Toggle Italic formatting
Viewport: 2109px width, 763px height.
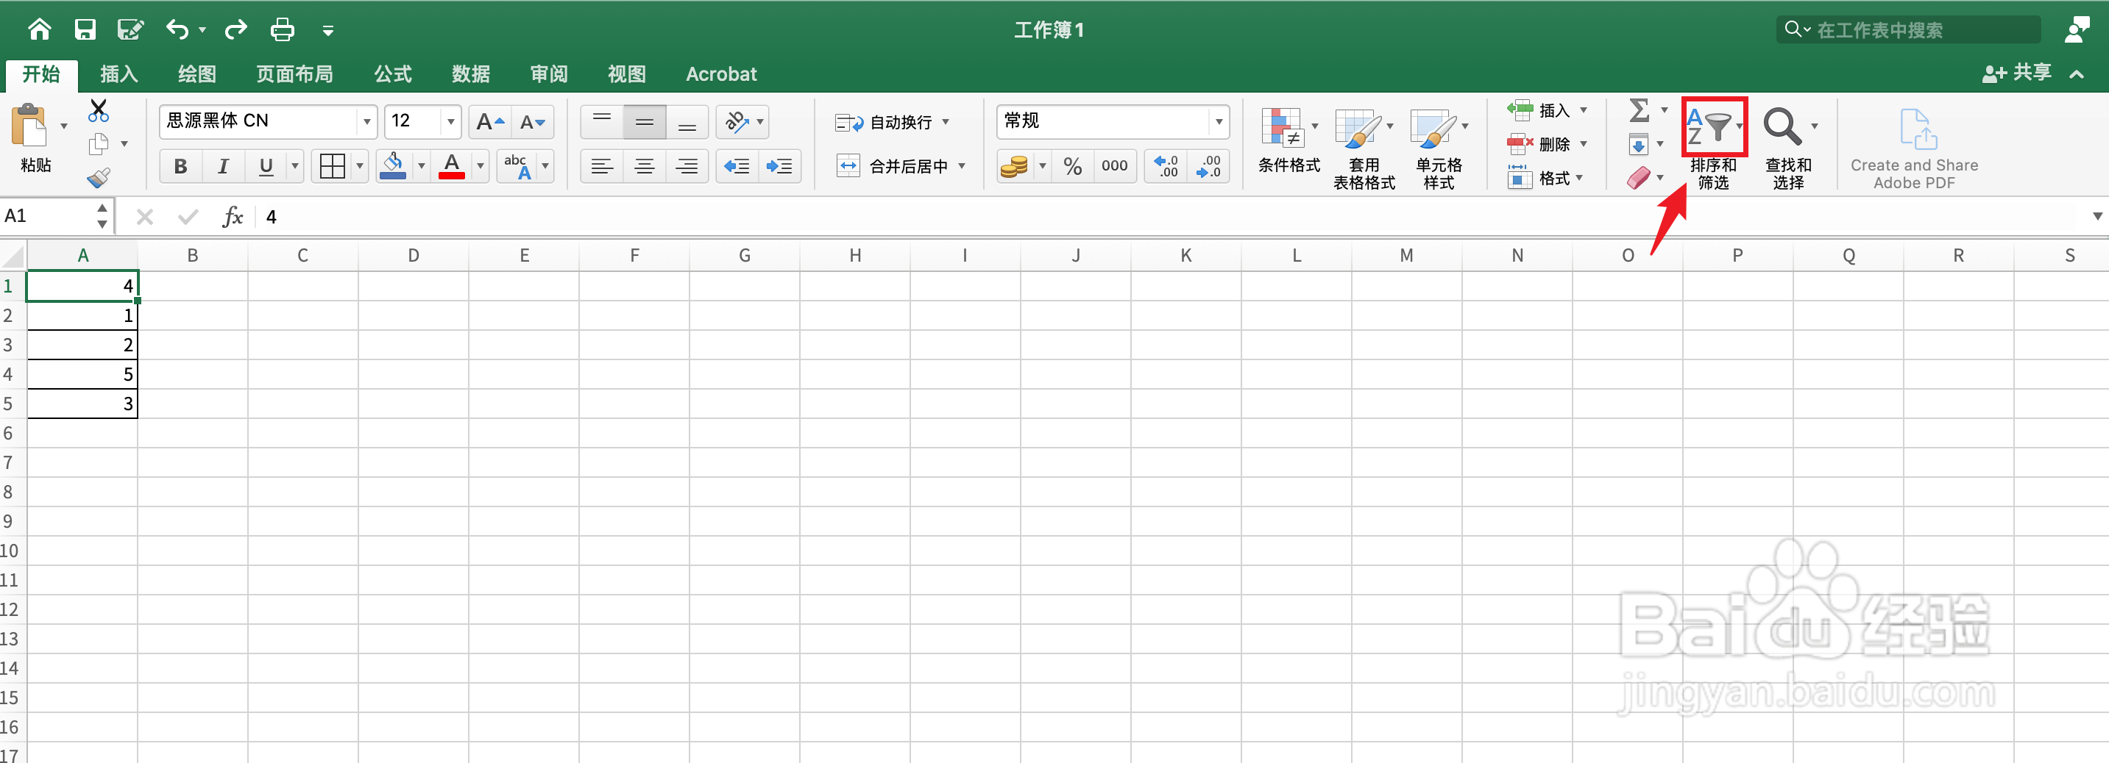[223, 166]
